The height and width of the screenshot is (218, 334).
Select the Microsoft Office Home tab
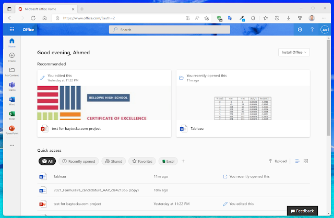[46, 9]
